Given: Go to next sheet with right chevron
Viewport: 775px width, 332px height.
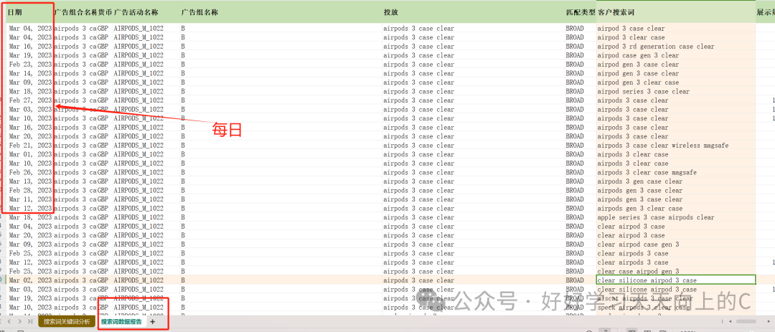Looking at the screenshot, I should tap(20, 322).
